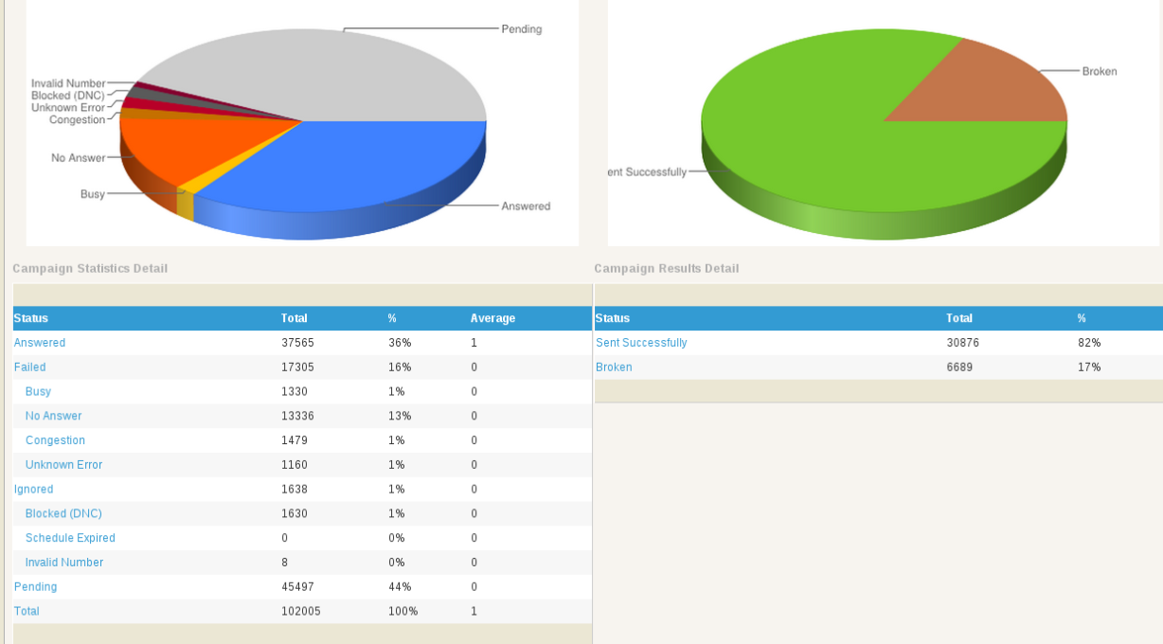Click the Campaign Statistics Detail heading
This screenshot has width=1163, height=644.
click(x=90, y=269)
